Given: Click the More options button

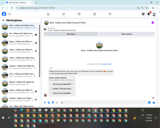Looking at the screenshot, I should [x=127, y=34].
